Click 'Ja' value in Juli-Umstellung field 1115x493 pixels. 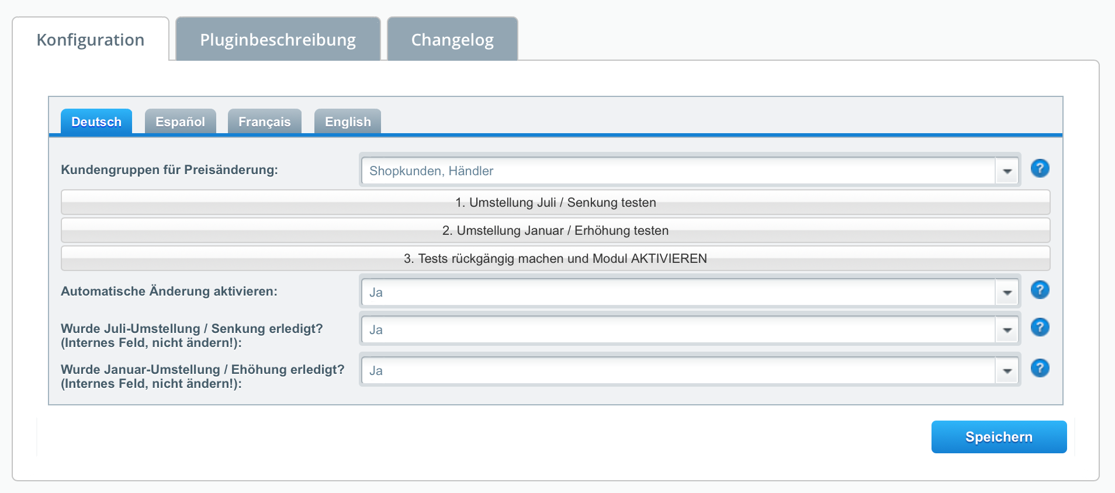(678, 330)
